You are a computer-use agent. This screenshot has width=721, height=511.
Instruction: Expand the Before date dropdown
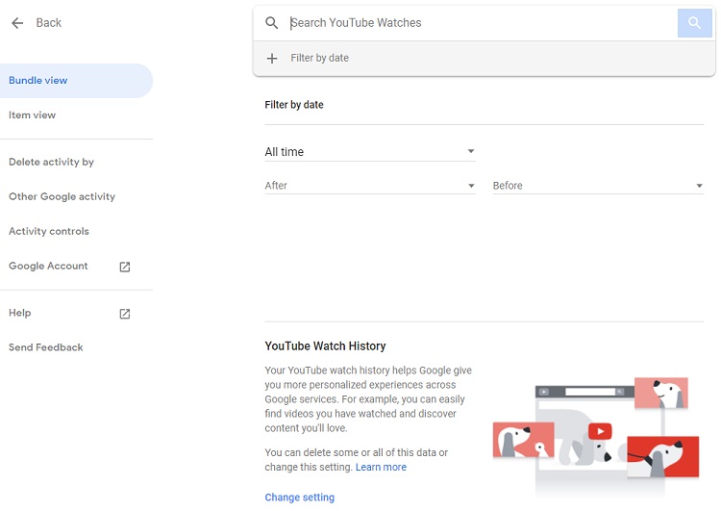click(598, 186)
